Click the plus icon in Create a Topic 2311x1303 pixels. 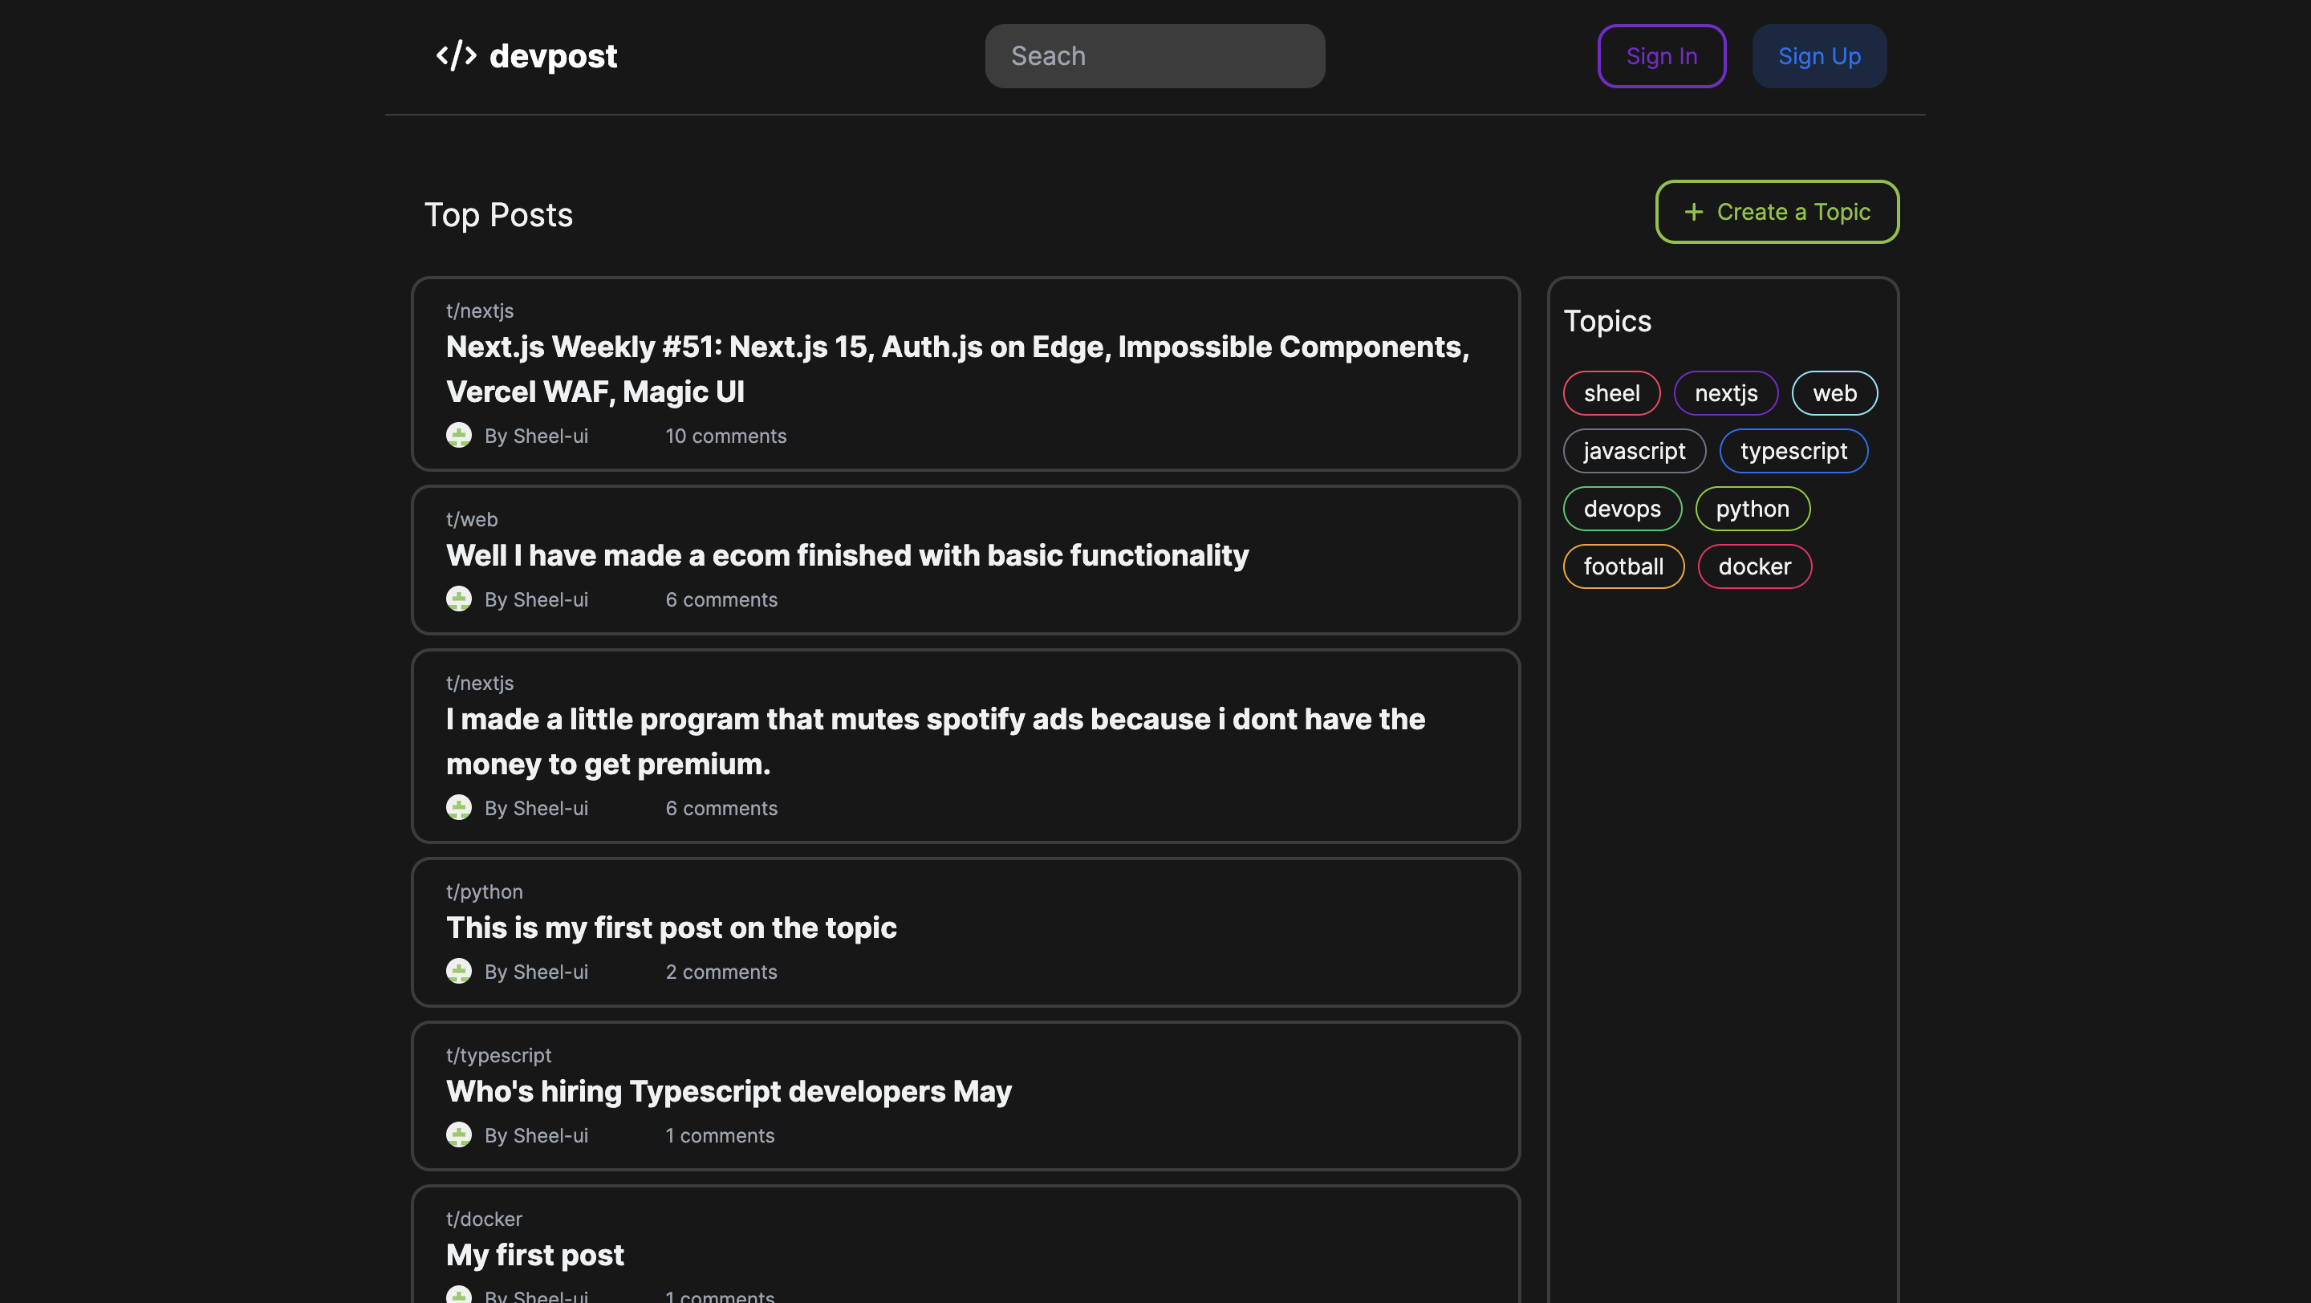1693,212
